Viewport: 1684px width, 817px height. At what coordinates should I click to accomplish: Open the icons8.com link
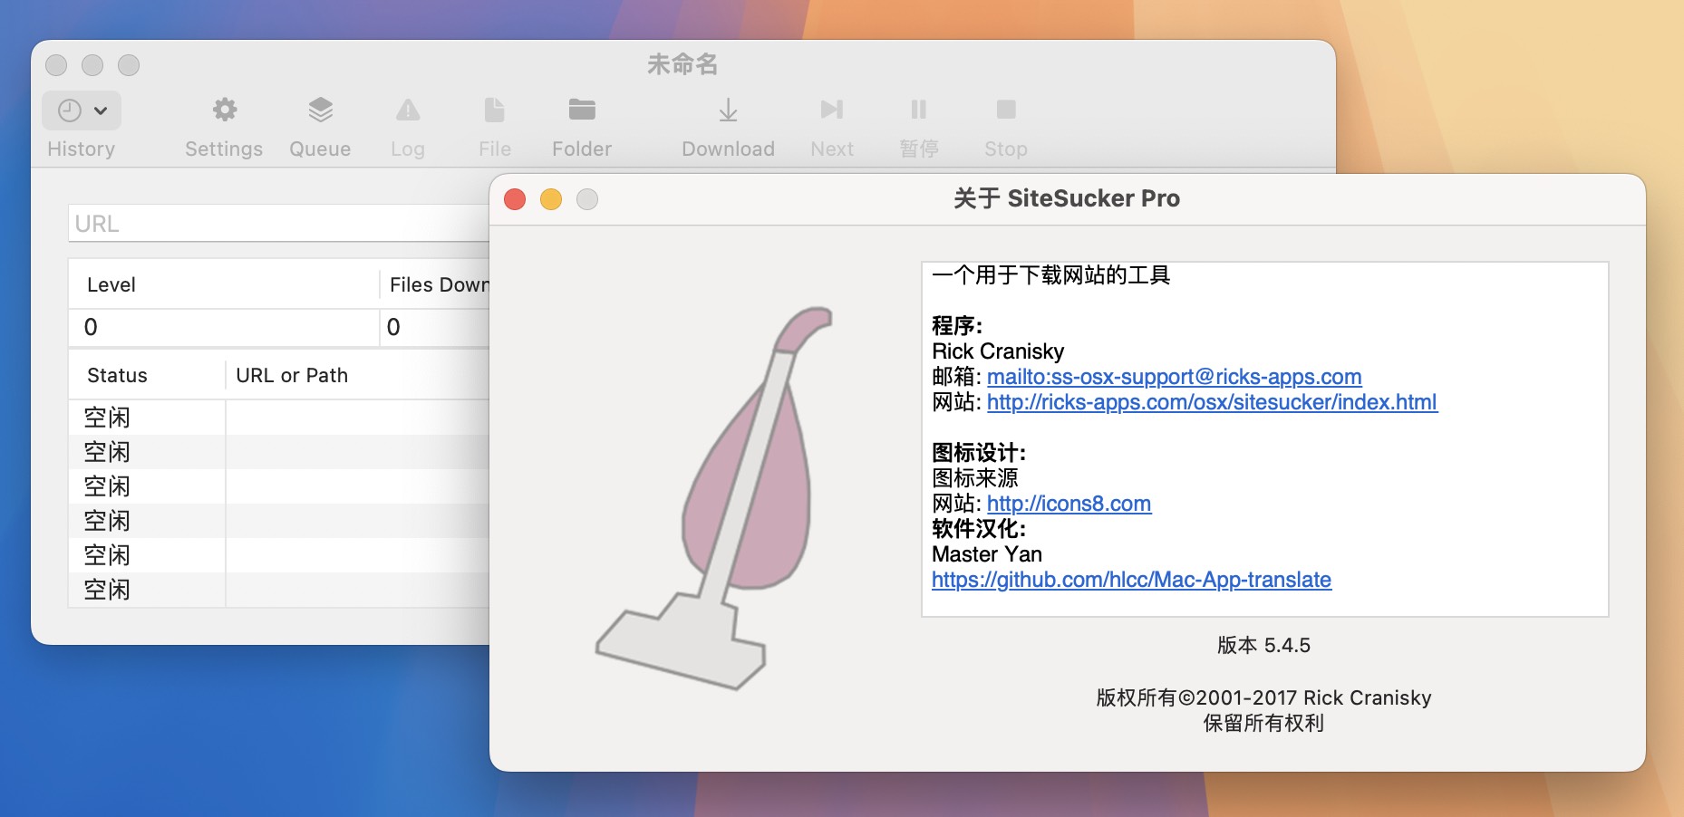click(x=1069, y=504)
